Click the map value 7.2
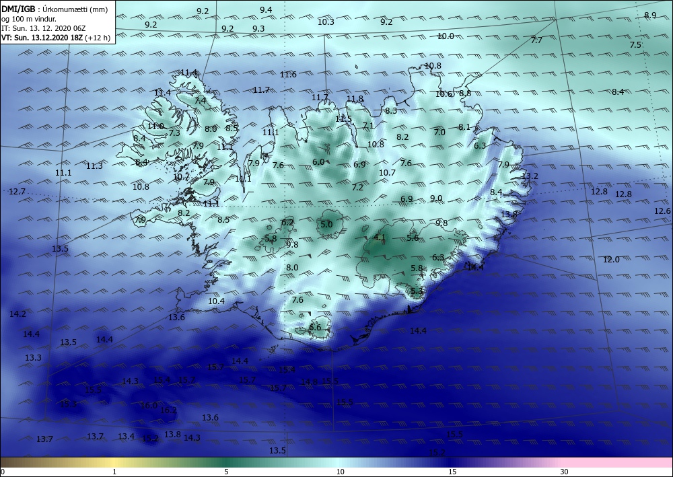 (357, 188)
